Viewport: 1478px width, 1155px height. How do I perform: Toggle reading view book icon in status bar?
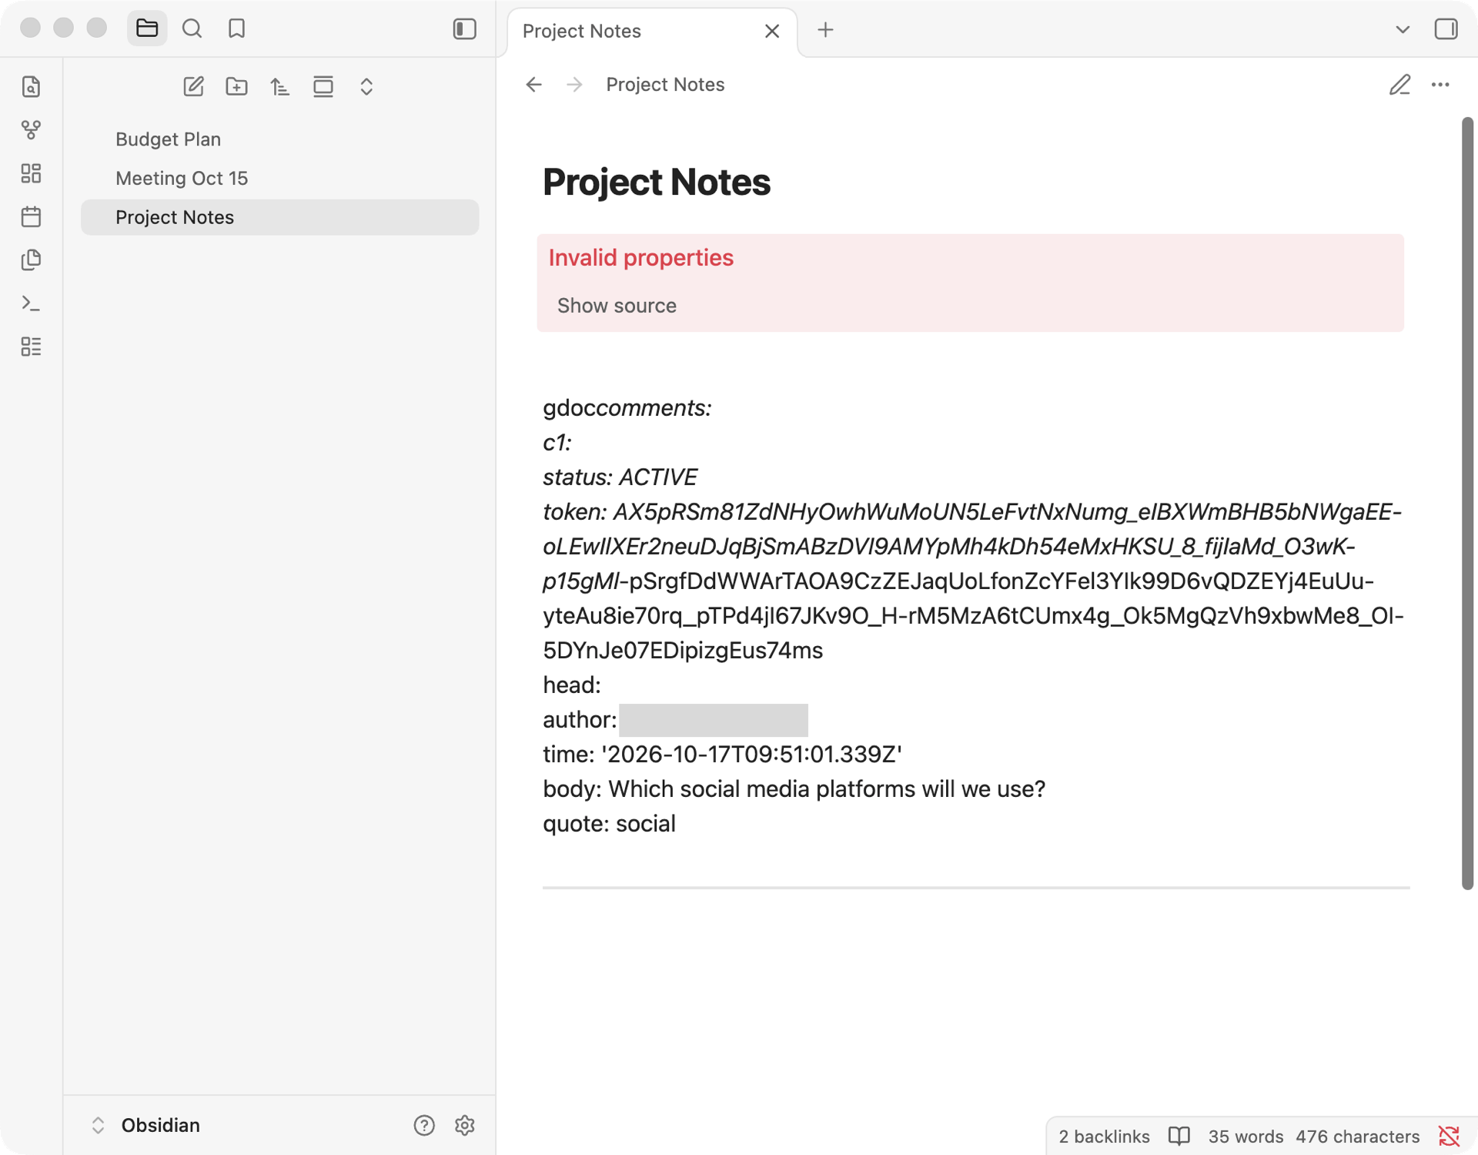pyautogui.click(x=1179, y=1137)
